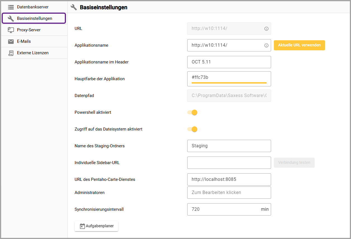The width and height of the screenshot is (351, 239).
Task: Select the Individuelle Sidebar-URL text box
Action: pos(229,163)
